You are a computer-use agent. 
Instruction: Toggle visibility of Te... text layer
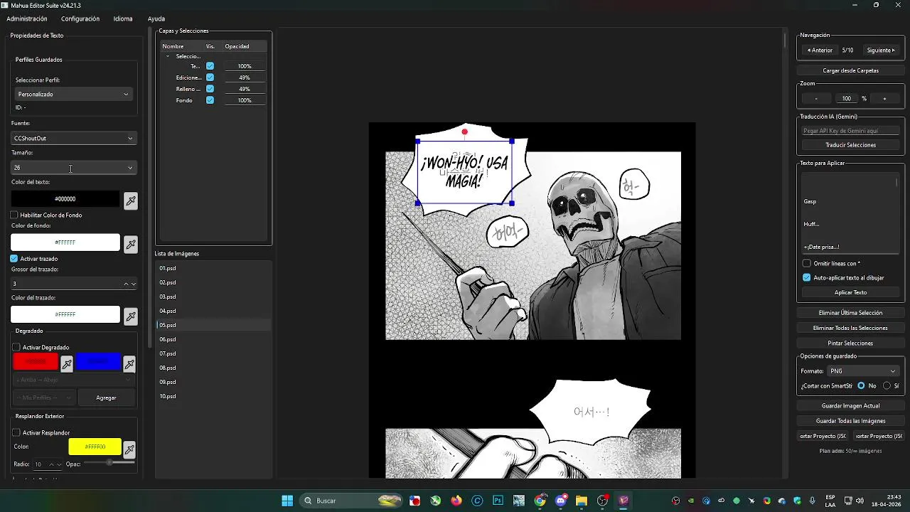pos(210,66)
